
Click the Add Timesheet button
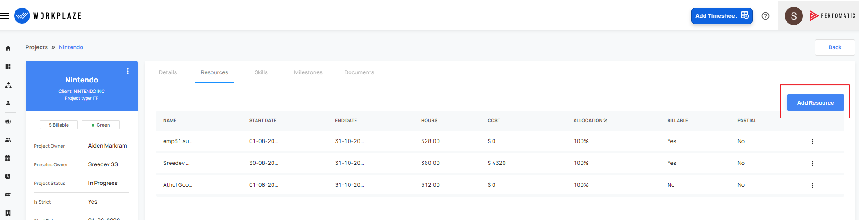[722, 16]
